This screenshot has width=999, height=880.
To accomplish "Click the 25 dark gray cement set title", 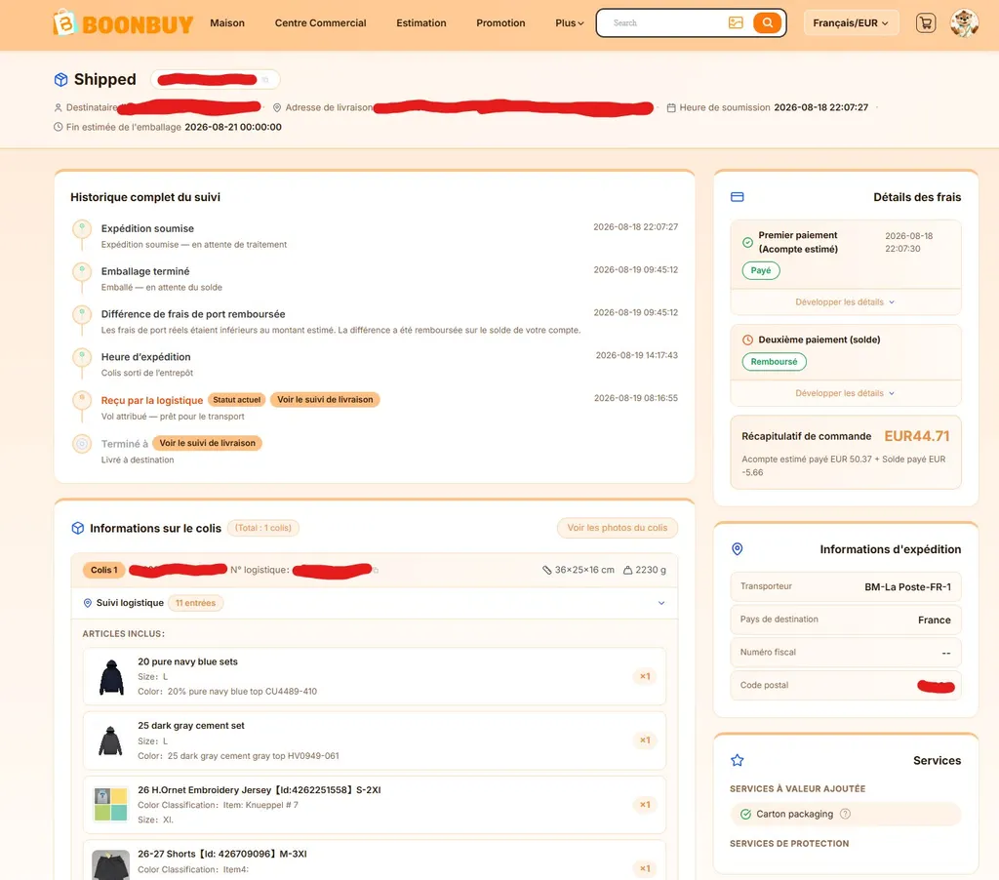I will click(191, 725).
